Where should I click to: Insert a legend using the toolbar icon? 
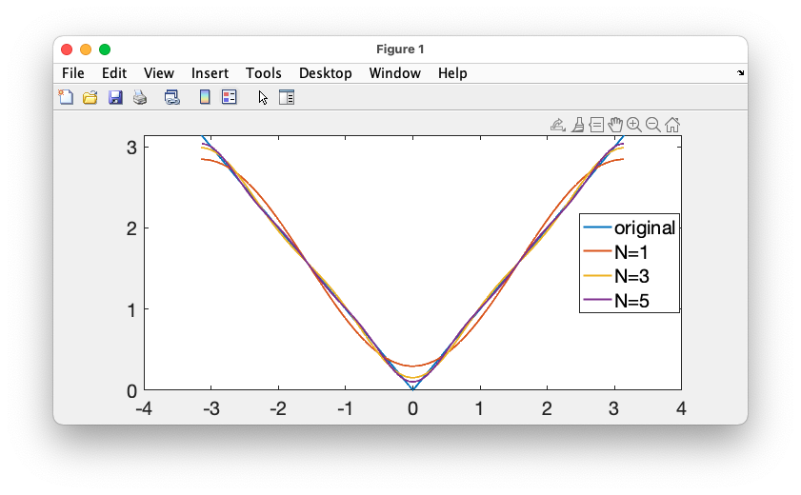coord(230,97)
